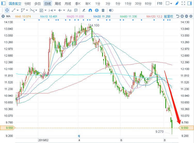
Task: Click the right 9.550 price tag
Action: (x=186, y=128)
